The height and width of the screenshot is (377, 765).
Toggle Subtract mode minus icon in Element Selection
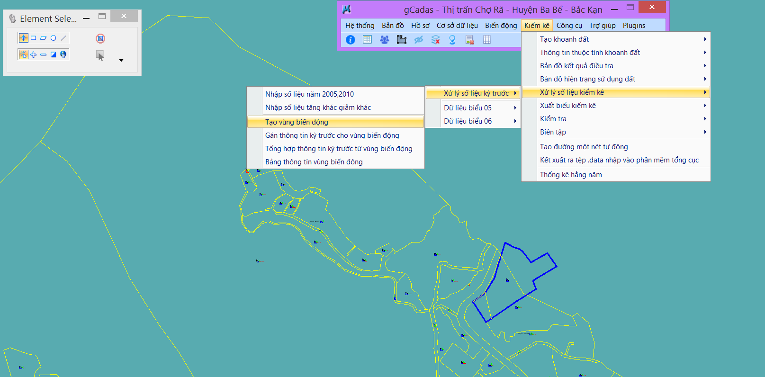(x=44, y=54)
